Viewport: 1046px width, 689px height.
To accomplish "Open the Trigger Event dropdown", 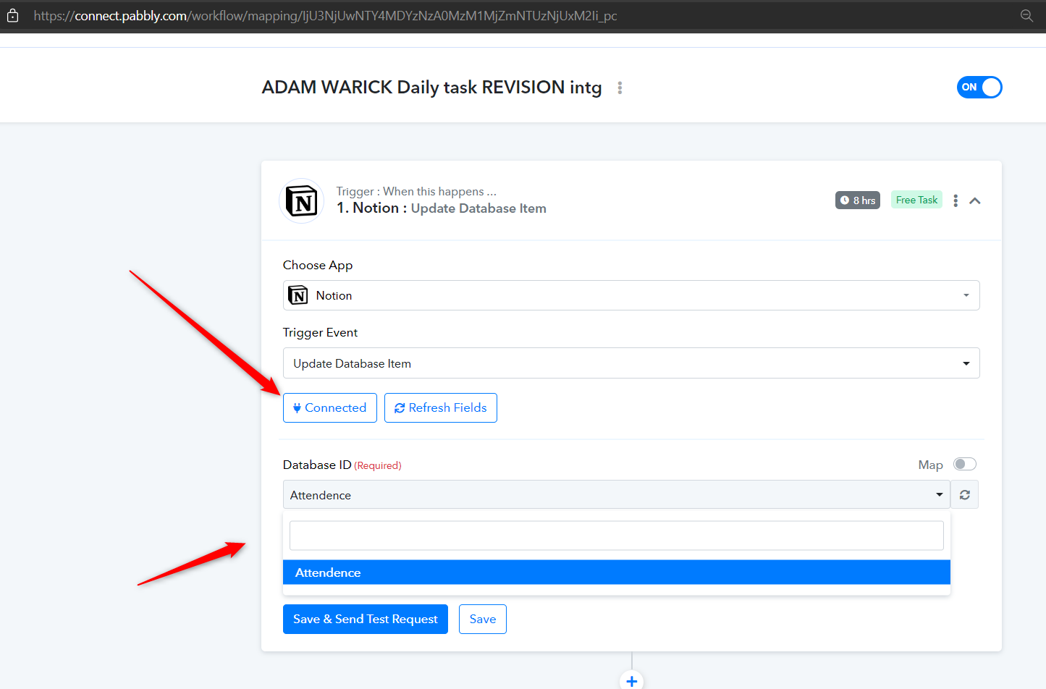I will click(x=631, y=363).
